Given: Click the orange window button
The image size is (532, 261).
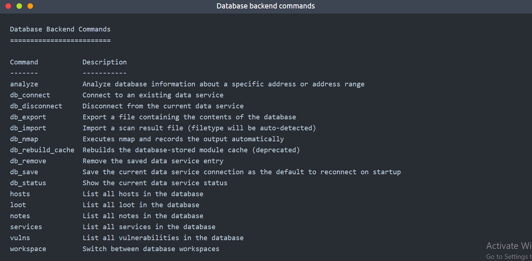Looking at the screenshot, I should pos(30,6).
